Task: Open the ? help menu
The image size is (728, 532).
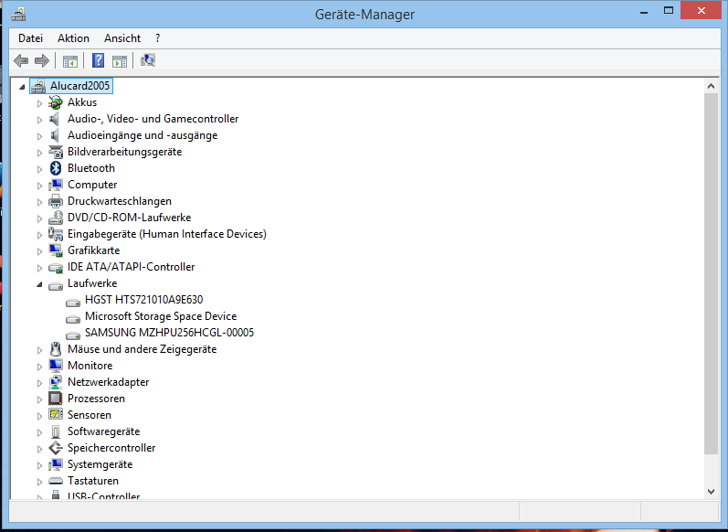Action: (x=157, y=38)
